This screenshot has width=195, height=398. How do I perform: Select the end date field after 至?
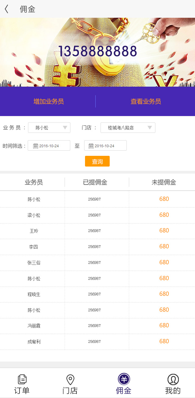point(107,146)
